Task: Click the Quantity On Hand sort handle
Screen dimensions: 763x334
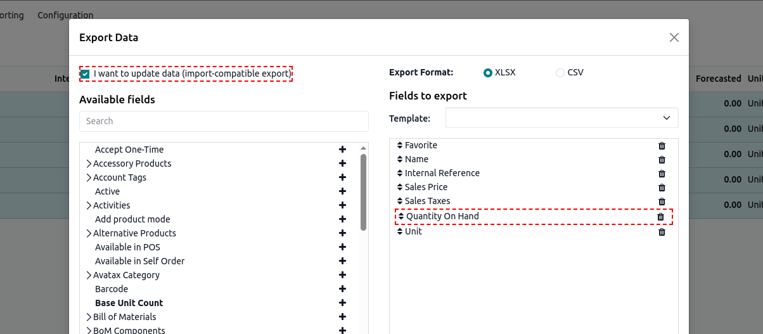Action: (x=401, y=216)
